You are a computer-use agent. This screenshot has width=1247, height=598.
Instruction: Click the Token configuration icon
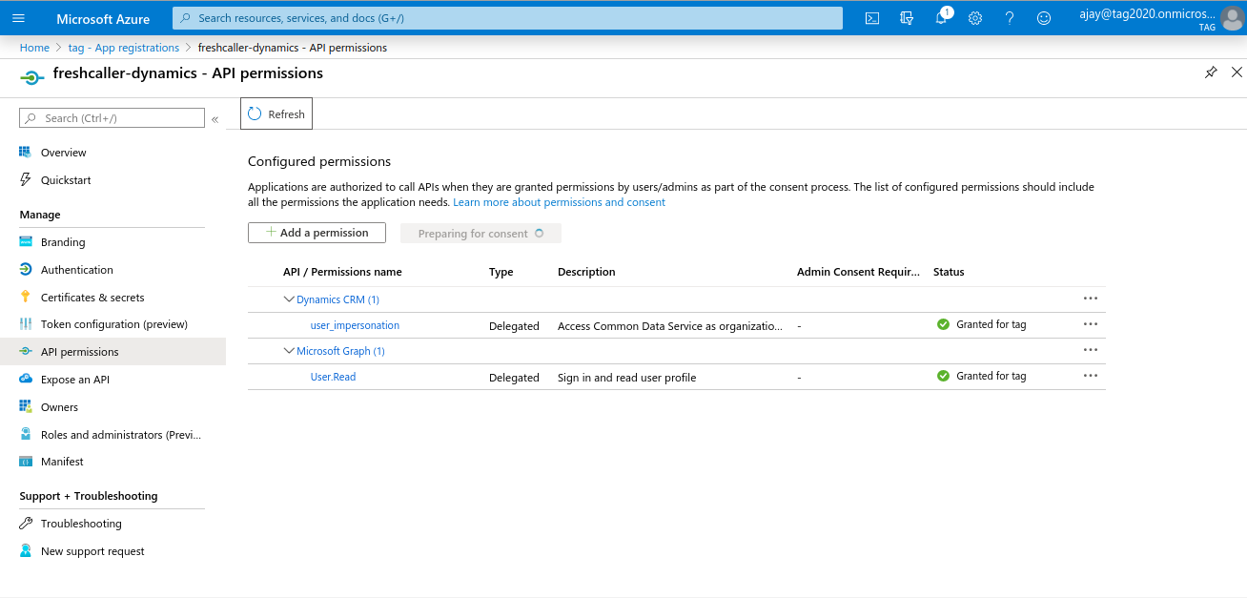point(26,324)
